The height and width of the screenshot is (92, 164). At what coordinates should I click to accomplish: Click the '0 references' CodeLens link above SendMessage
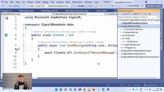[44, 42]
